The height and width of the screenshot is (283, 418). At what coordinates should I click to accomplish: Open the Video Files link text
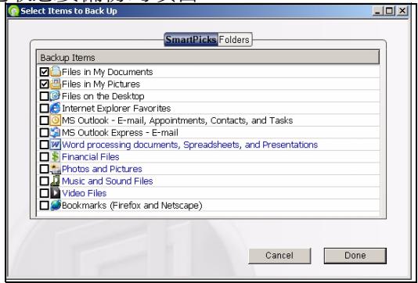click(85, 193)
